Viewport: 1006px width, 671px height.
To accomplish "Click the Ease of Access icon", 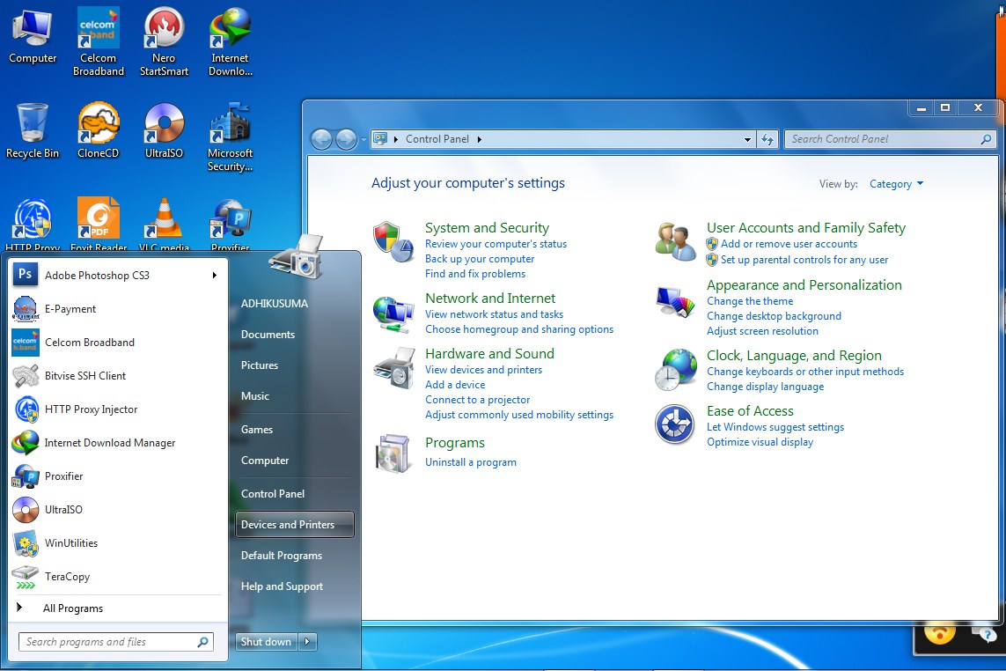I will point(674,424).
